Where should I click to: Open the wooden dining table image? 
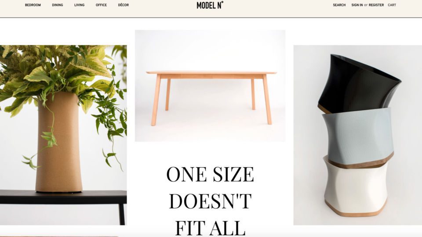pyautogui.click(x=210, y=86)
